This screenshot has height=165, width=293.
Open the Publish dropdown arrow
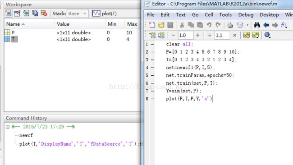[247, 25]
